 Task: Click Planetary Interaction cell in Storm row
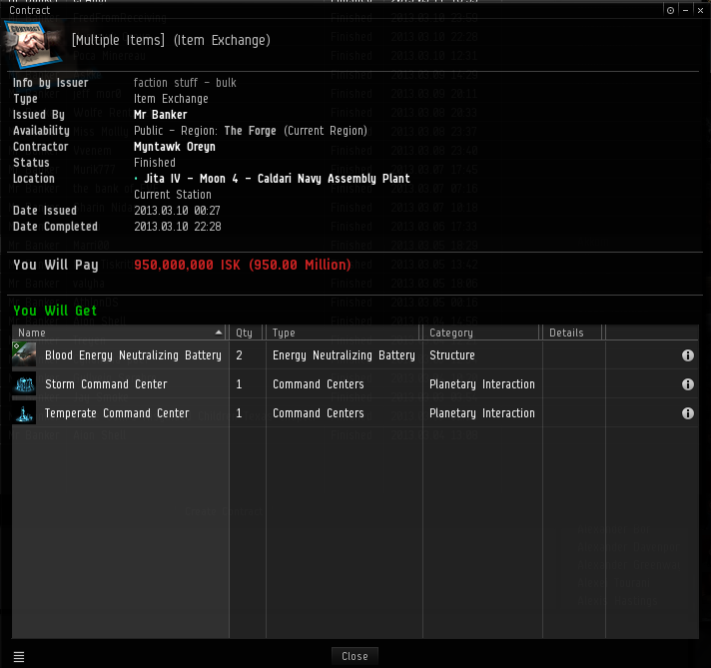pyautogui.click(x=482, y=384)
